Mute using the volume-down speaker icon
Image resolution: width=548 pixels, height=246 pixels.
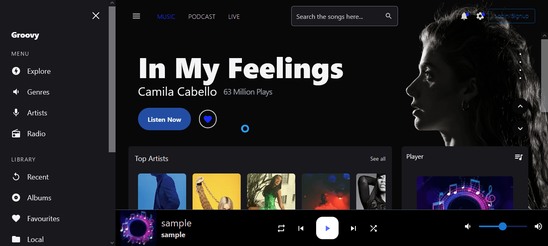468,227
